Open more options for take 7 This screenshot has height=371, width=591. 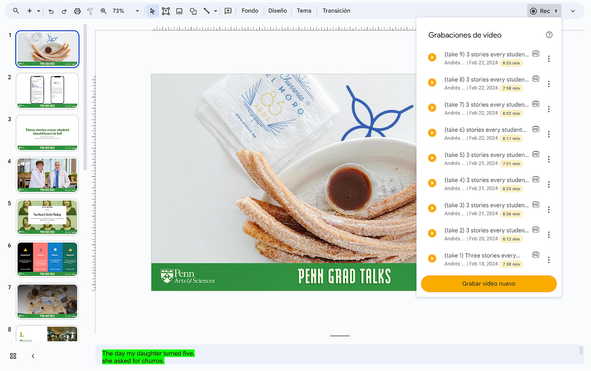(549, 109)
